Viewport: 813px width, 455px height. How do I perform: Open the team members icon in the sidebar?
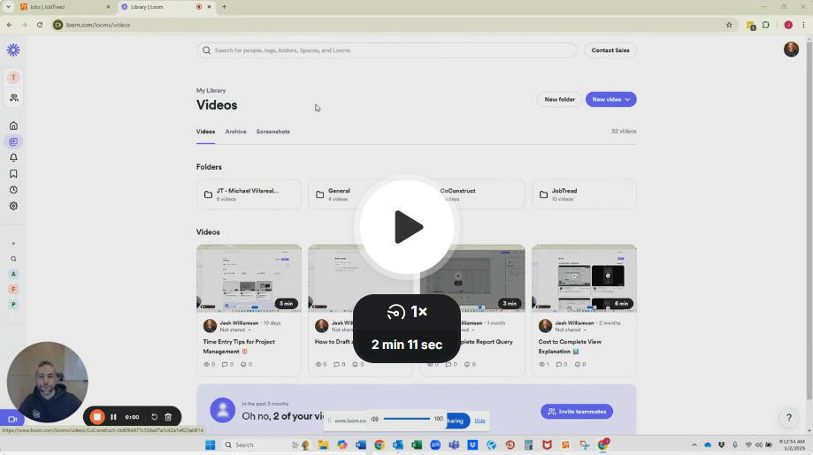(x=13, y=98)
